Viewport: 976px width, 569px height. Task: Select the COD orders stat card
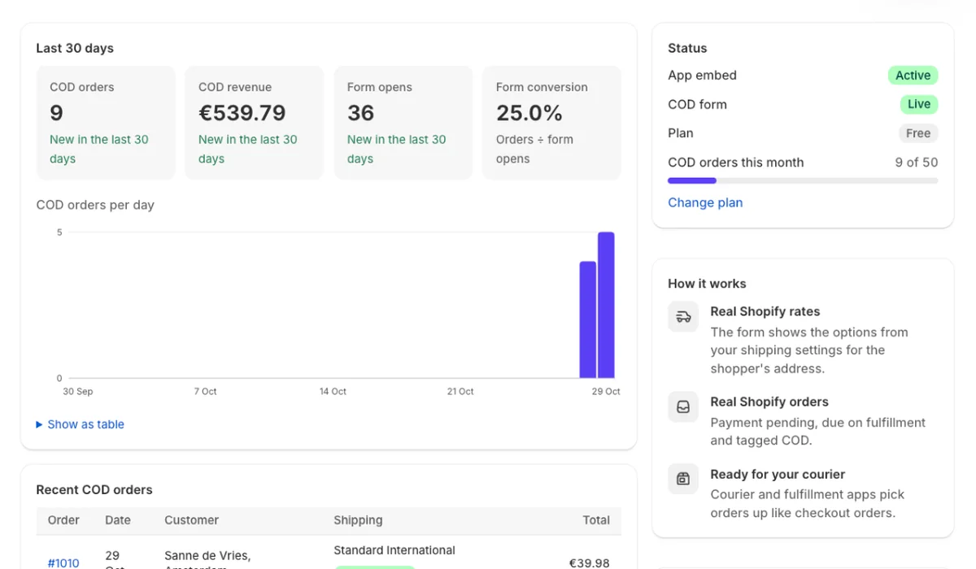[106, 123]
